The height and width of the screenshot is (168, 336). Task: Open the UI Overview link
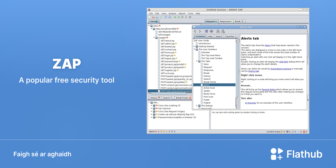pyautogui.click(x=251, y=103)
